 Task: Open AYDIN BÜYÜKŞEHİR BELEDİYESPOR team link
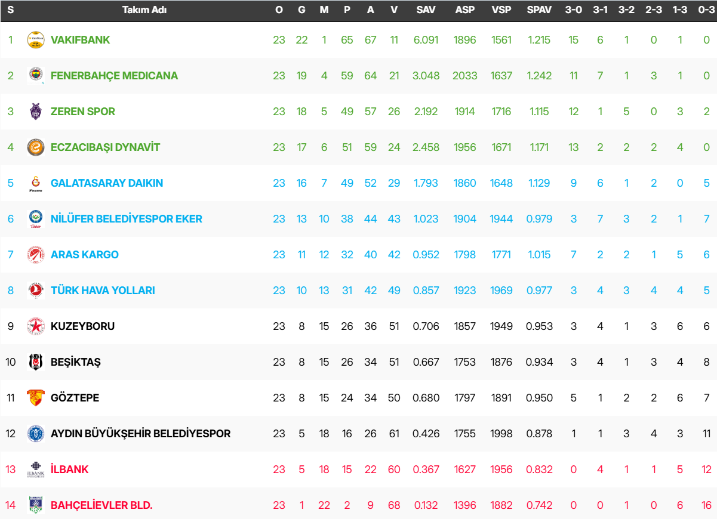pyautogui.click(x=141, y=434)
